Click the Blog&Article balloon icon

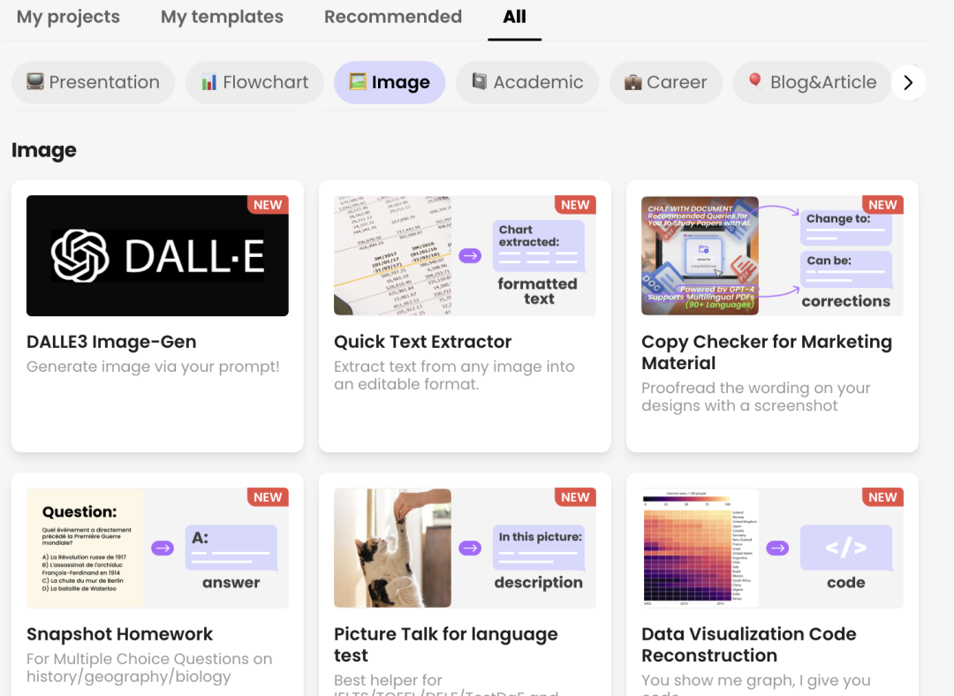click(x=755, y=81)
